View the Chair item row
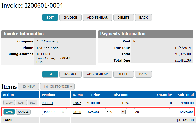Viewport: 196px width, 124px height. [9, 103]
